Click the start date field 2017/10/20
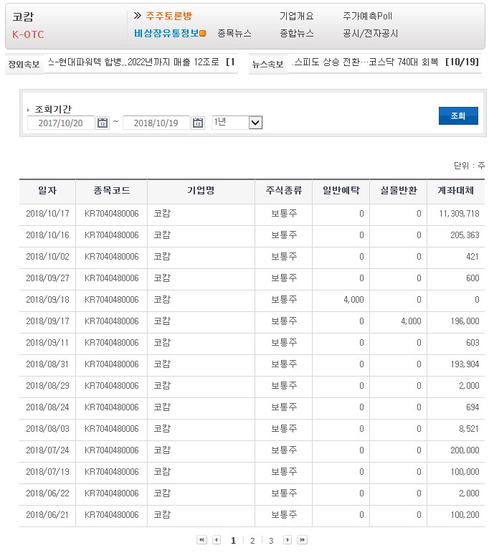Screen dimensions: 489x553 tap(61, 123)
